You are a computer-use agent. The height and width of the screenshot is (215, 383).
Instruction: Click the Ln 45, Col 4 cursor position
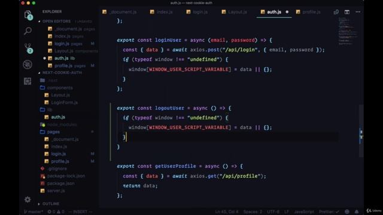227,212
